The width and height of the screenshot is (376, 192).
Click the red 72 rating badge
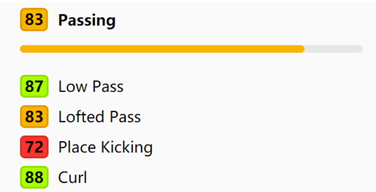click(34, 147)
